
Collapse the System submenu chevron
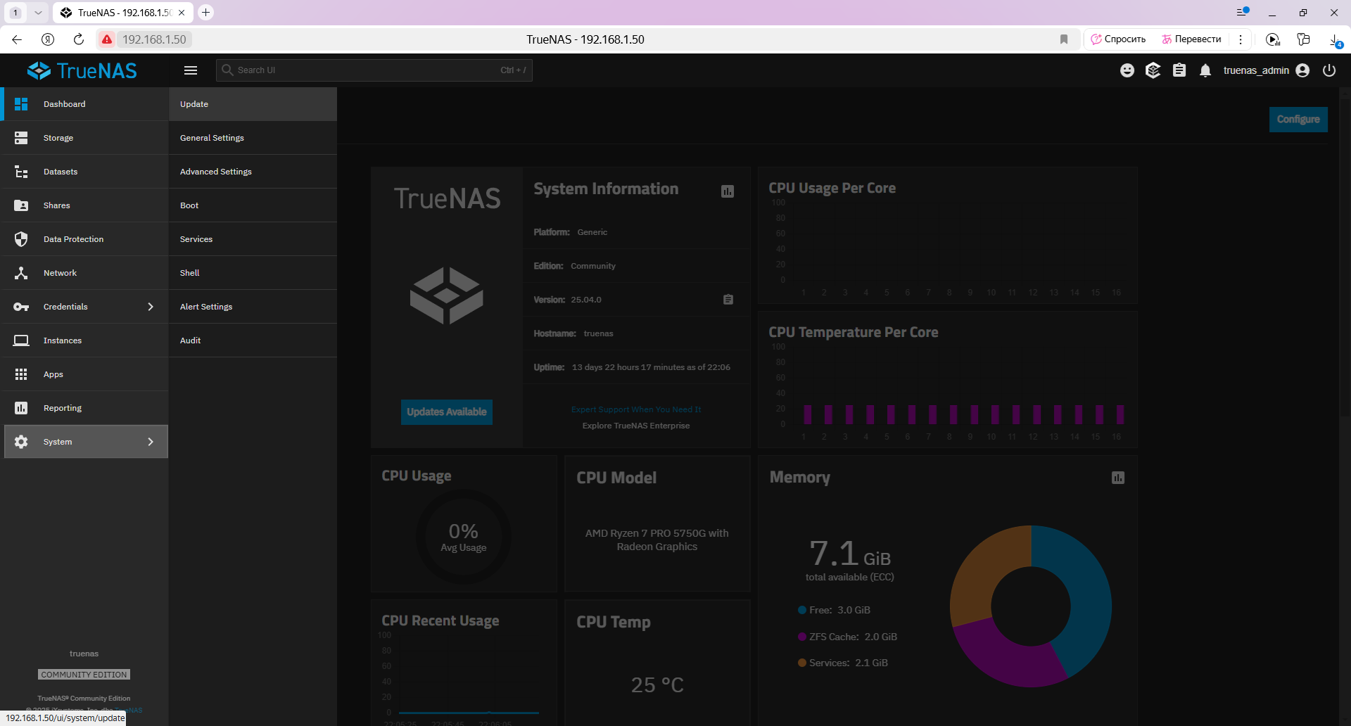point(151,442)
